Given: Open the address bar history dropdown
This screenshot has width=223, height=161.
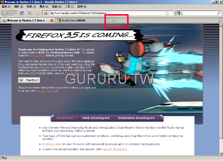Looking at the screenshot, I should pos(172,13).
